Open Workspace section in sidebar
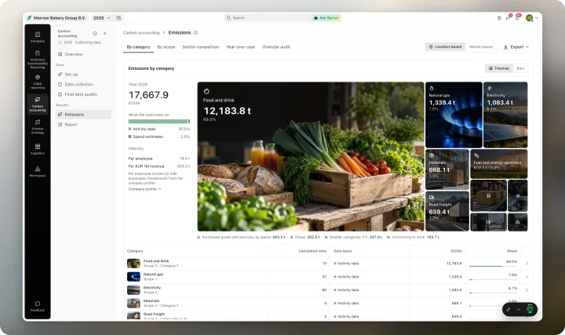565x335 pixels. 38,171
